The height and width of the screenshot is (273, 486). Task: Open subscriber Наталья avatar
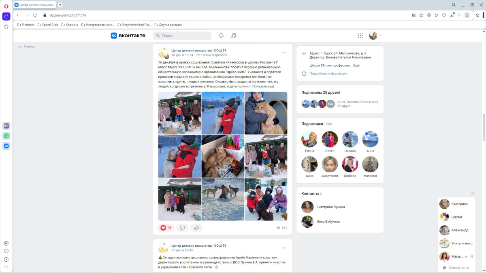[370, 165]
